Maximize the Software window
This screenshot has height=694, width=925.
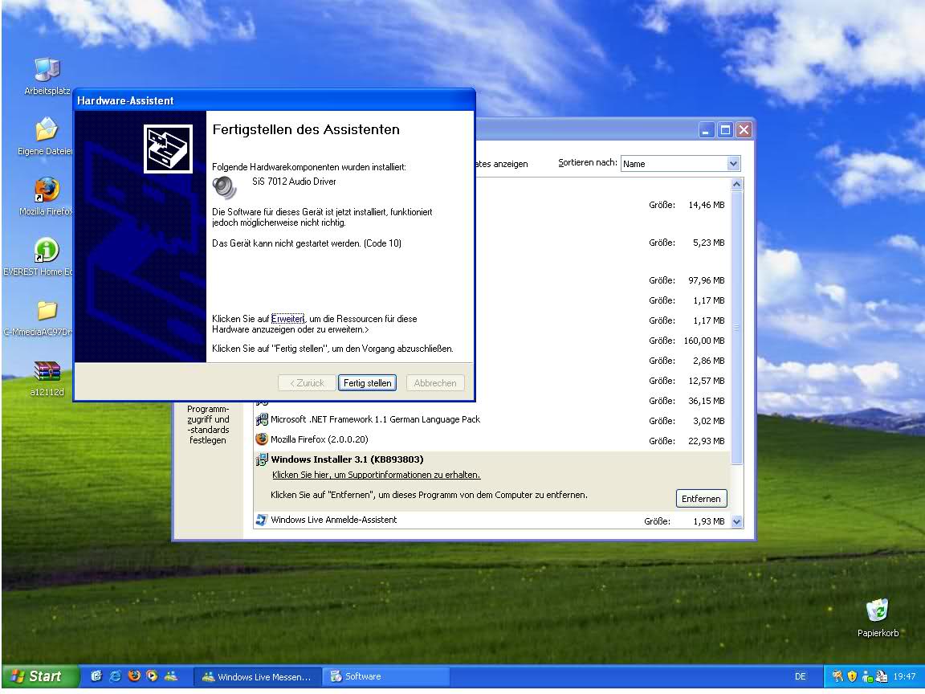click(726, 130)
